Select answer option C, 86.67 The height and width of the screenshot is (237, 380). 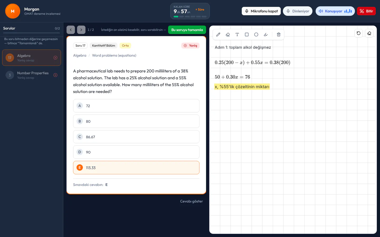(136, 137)
